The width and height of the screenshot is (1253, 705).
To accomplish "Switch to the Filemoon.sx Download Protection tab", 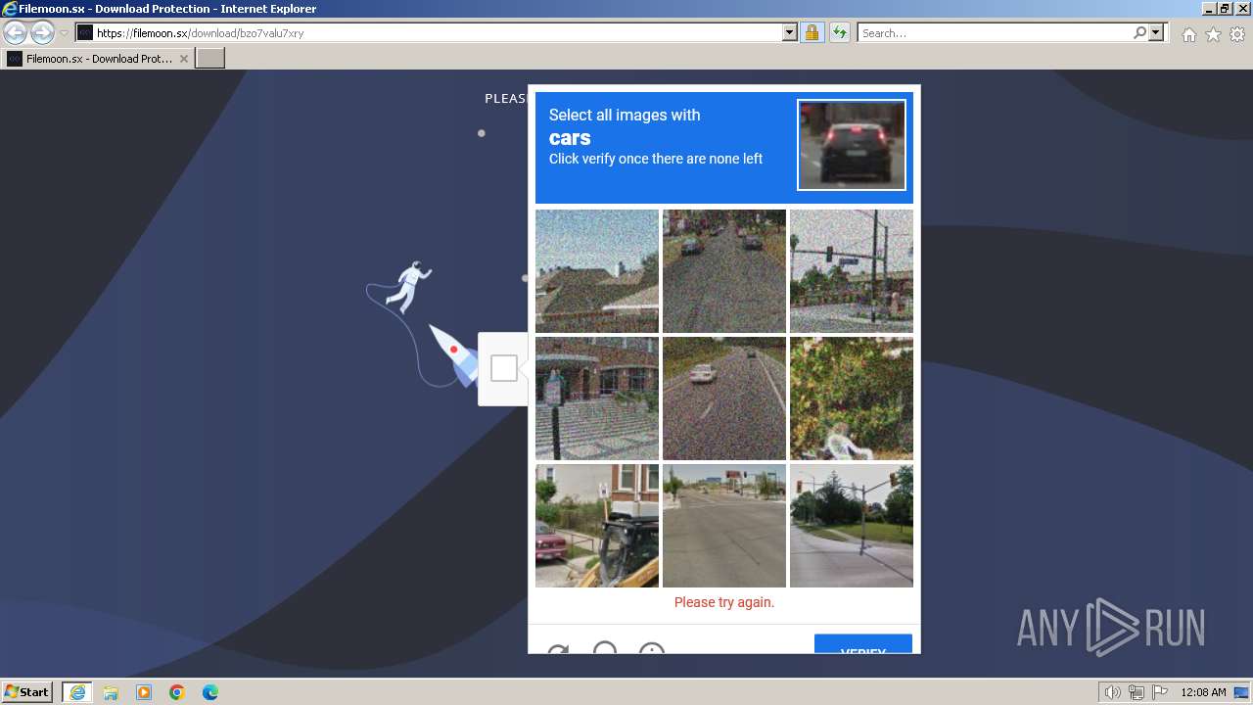I will click(x=96, y=59).
